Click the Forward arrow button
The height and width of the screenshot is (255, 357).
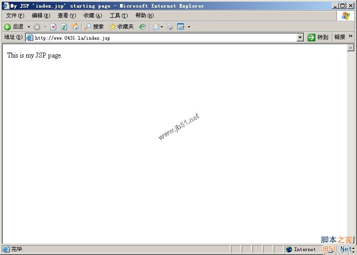[37, 27]
